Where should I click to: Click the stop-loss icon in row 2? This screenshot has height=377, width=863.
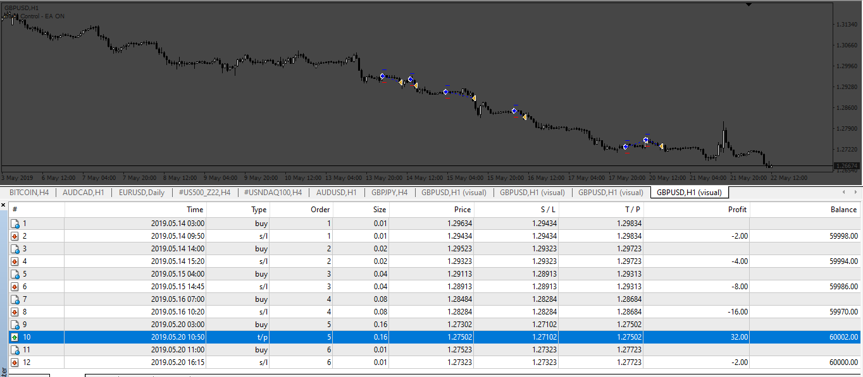pos(15,236)
